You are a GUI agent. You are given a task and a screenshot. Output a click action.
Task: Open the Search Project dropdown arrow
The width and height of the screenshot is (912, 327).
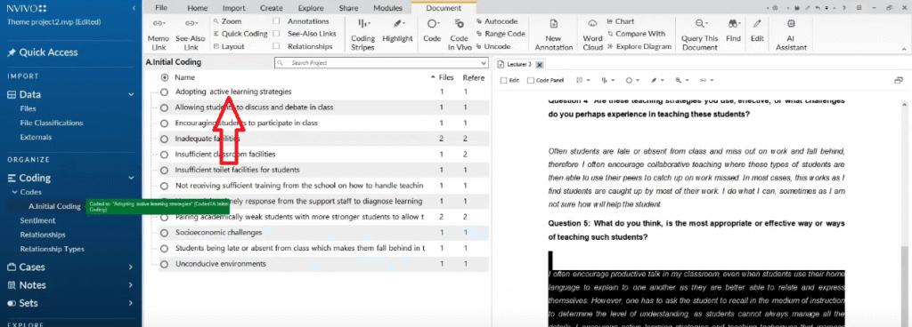[484, 62]
